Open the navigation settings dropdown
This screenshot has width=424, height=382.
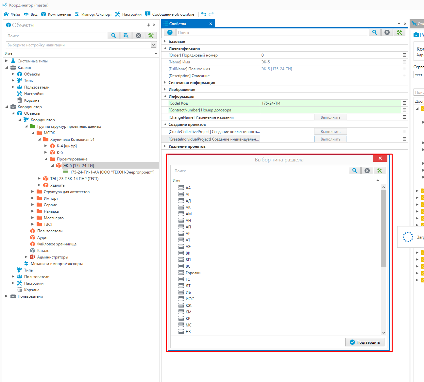(154, 45)
